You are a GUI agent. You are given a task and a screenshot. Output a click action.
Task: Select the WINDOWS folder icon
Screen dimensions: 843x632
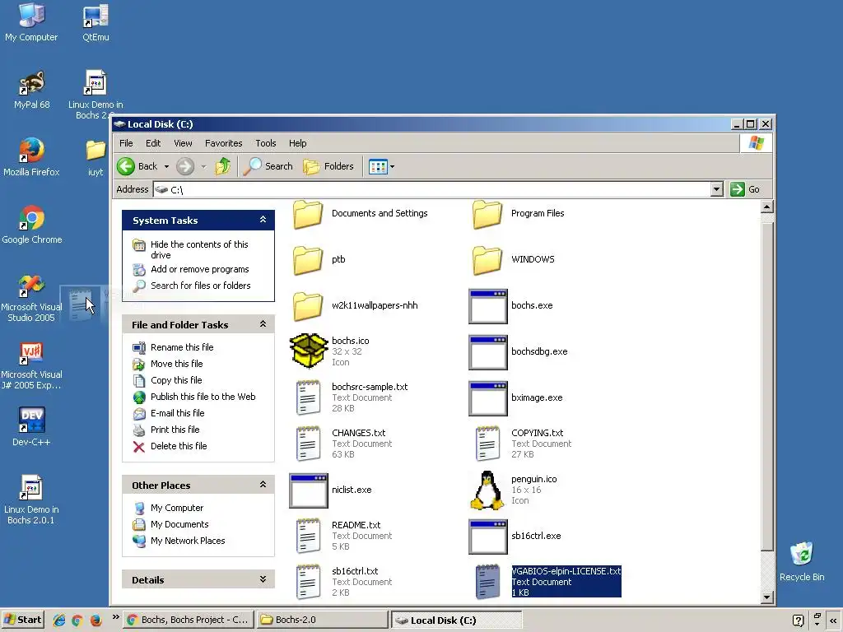pos(487,260)
